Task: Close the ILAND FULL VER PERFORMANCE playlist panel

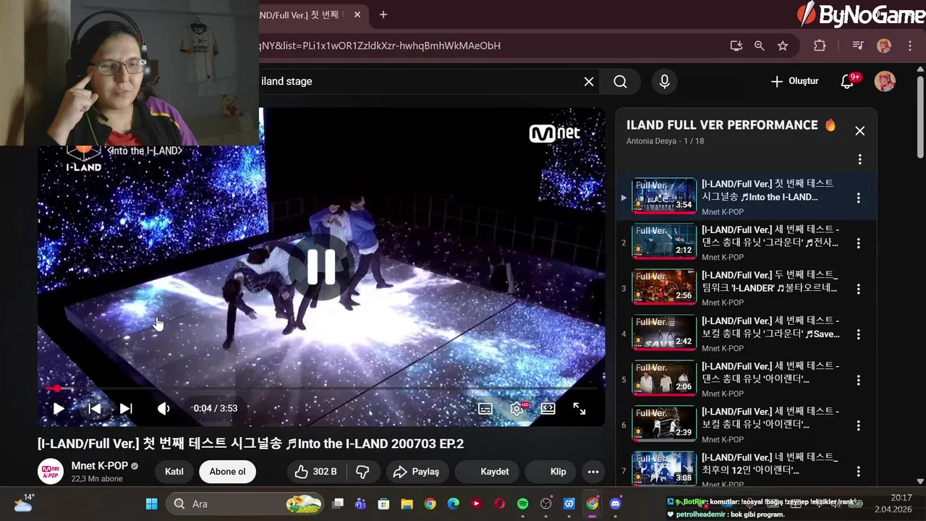Action: pyautogui.click(x=859, y=131)
